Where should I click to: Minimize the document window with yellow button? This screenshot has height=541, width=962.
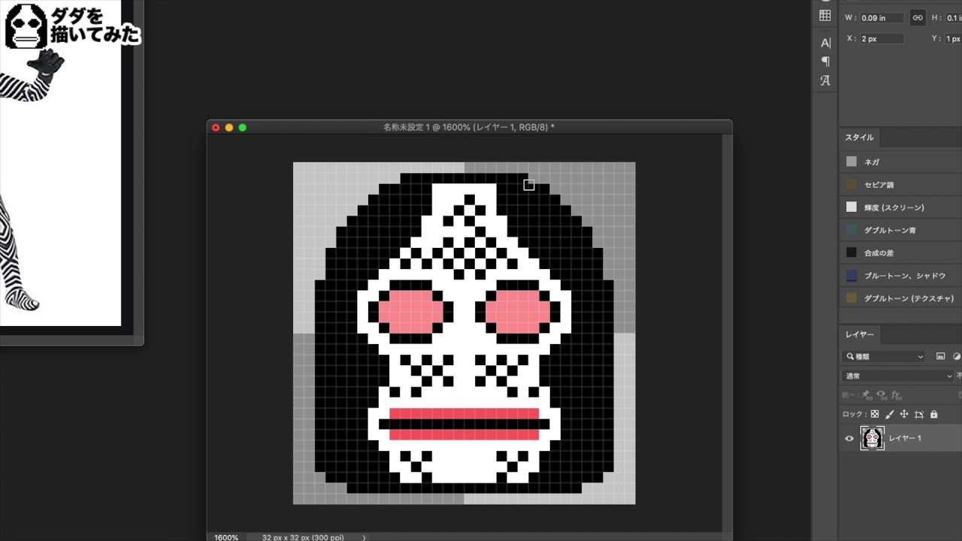pos(229,128)
